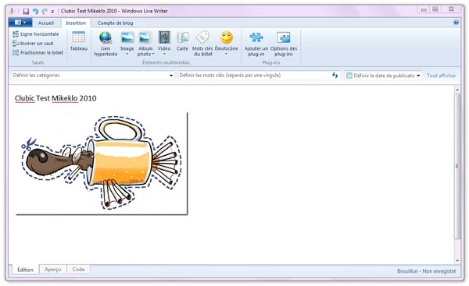This screenshot has height=286, width=469.
Task: Undo the last action
Action: tap(36, 12)
